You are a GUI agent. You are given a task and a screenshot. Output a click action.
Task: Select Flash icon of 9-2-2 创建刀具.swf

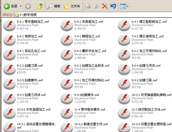tap(9, 69)
